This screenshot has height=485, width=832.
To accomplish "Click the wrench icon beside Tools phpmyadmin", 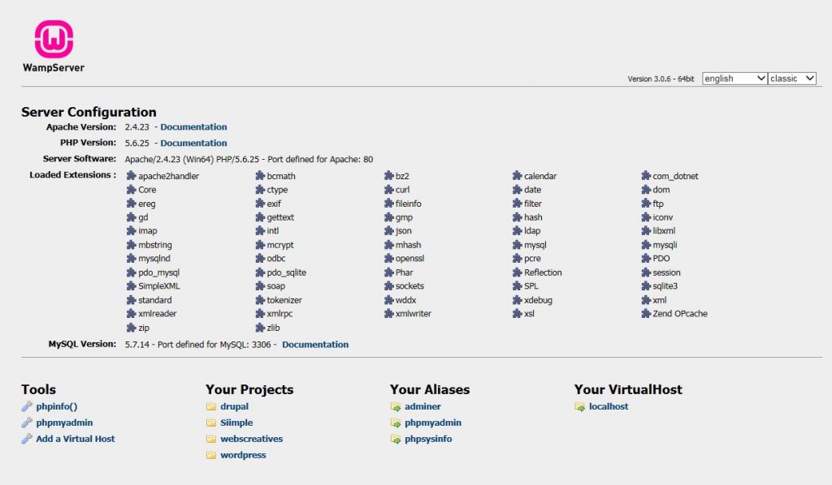I will click(x=27, y=423).
